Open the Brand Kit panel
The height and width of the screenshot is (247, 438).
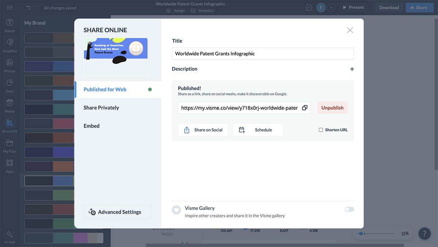coord(9,126)
